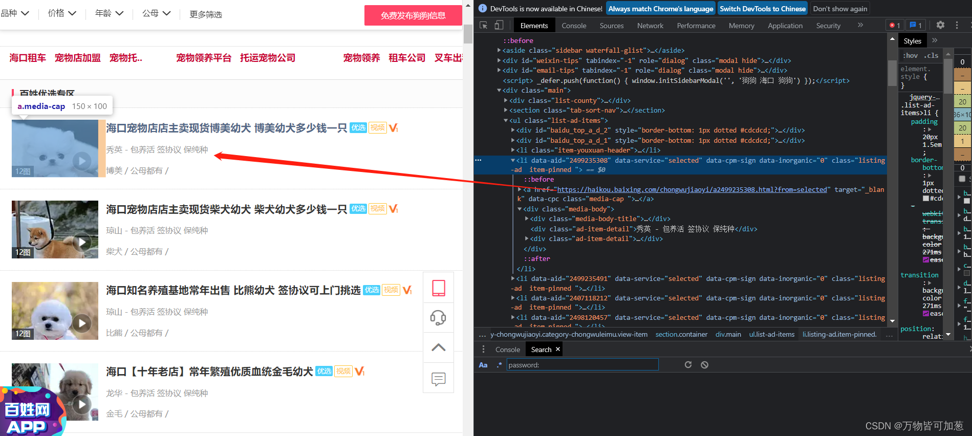972x436 pixels.
Task: Expand the section tab-sort-nav node
Action: pyautogui.click(x=506, y=111)
